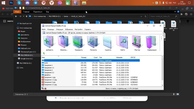This screenshot has width=194, height=109.
Task: Click Explorer back navigation arrow
Action: point(16,16)
